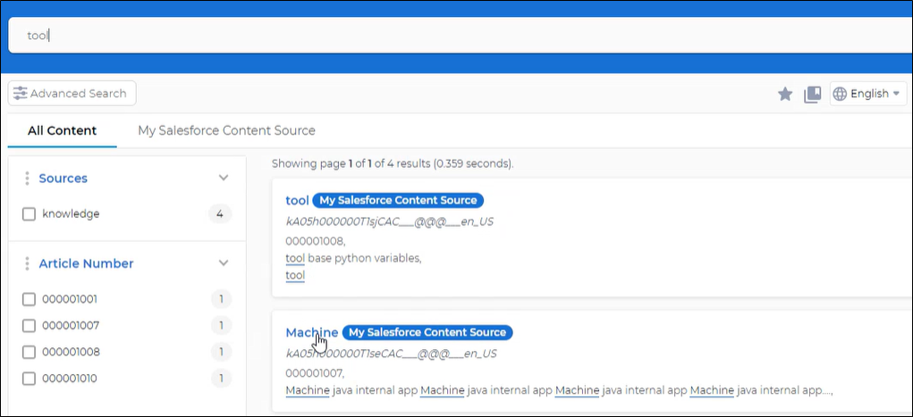Check the knowledge source checkbox

[29, 214]
